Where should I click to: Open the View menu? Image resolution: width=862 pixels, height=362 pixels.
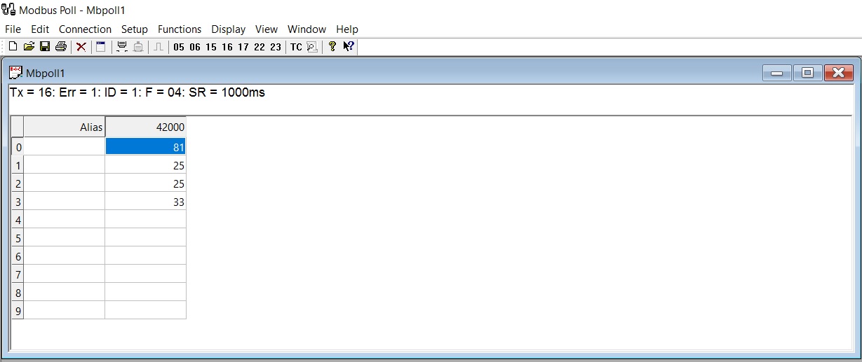point(267,29)
